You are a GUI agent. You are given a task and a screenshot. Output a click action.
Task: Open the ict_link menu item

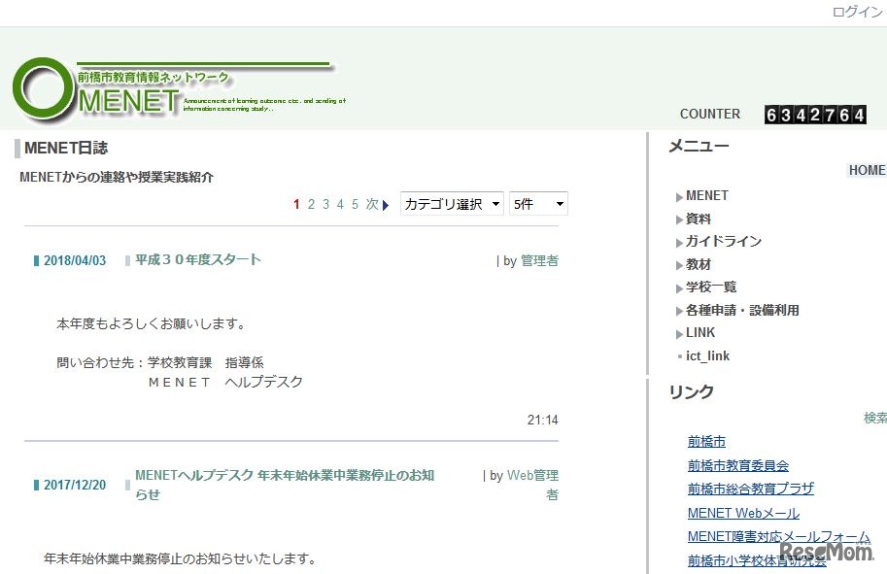coord(710,355)
